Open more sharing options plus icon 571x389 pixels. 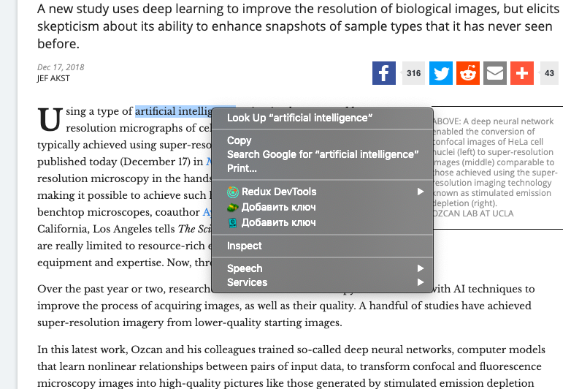[x=521, y=73]
